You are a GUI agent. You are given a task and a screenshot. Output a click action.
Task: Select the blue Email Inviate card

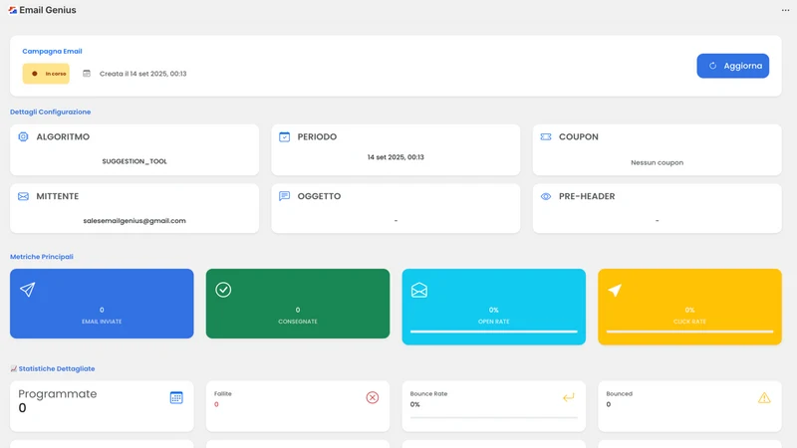tap(102, 304)
